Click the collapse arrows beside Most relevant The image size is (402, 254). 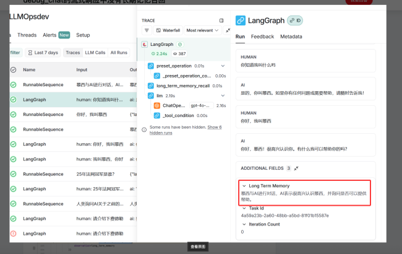(x=228, y=30)
